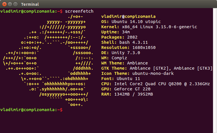Click the 'GPU: GeForce GT 220' line
217x133 pixels.
pos(126,89)
